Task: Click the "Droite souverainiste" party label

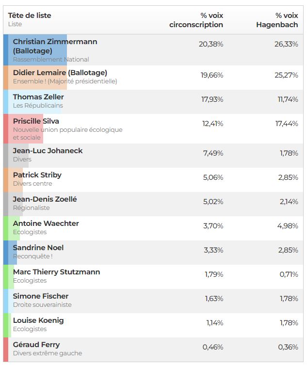Action: pyautogui.click(x=42, y=305)
